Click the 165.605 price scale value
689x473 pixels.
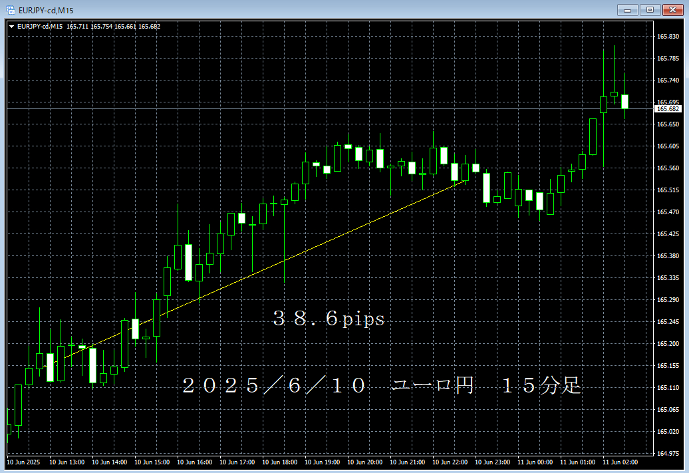(x=668, y=146)
